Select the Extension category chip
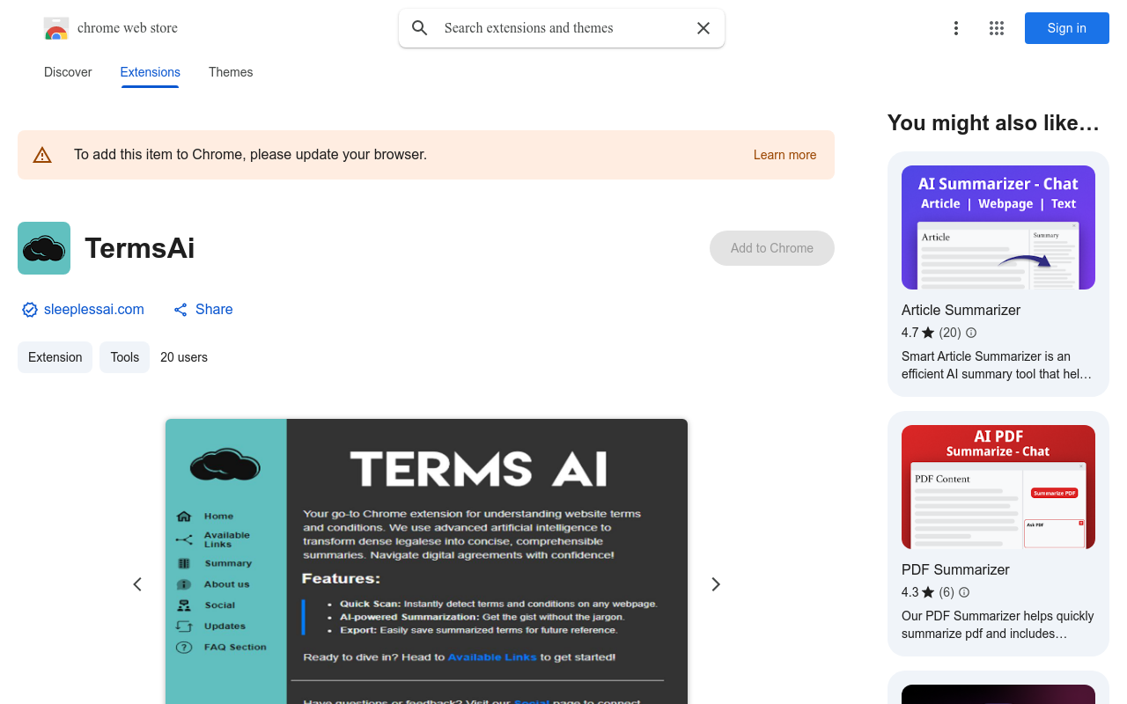Screen dimensions: 1127x704 coord(55,357)
